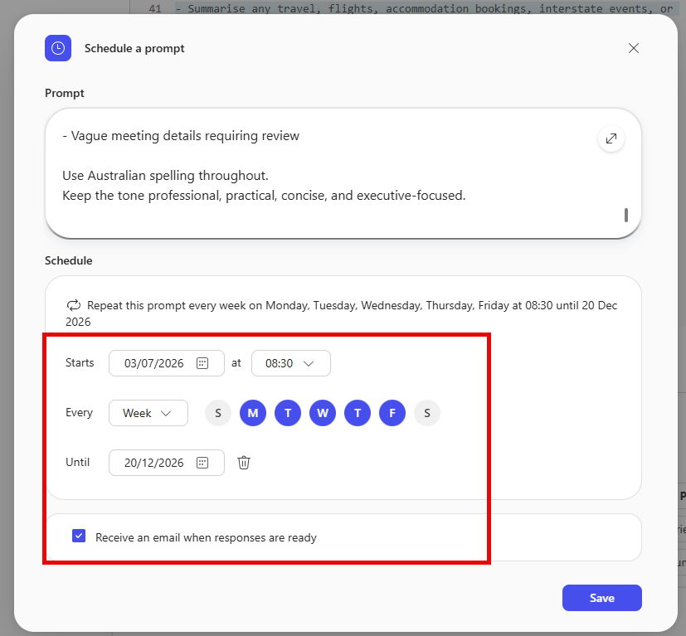Screen dimensions: 686x636
Task: Toggle Tuesday in weekday selector
Action: (x=288, y=413)
